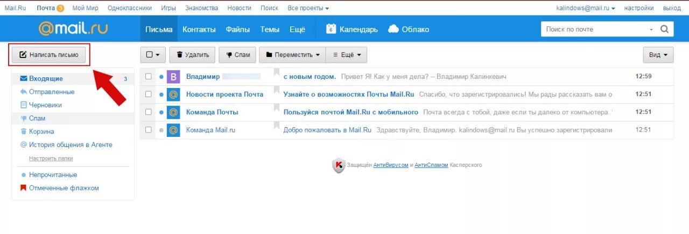
Task: Switch to the Темы tab
Action: [x=270, y=30]
